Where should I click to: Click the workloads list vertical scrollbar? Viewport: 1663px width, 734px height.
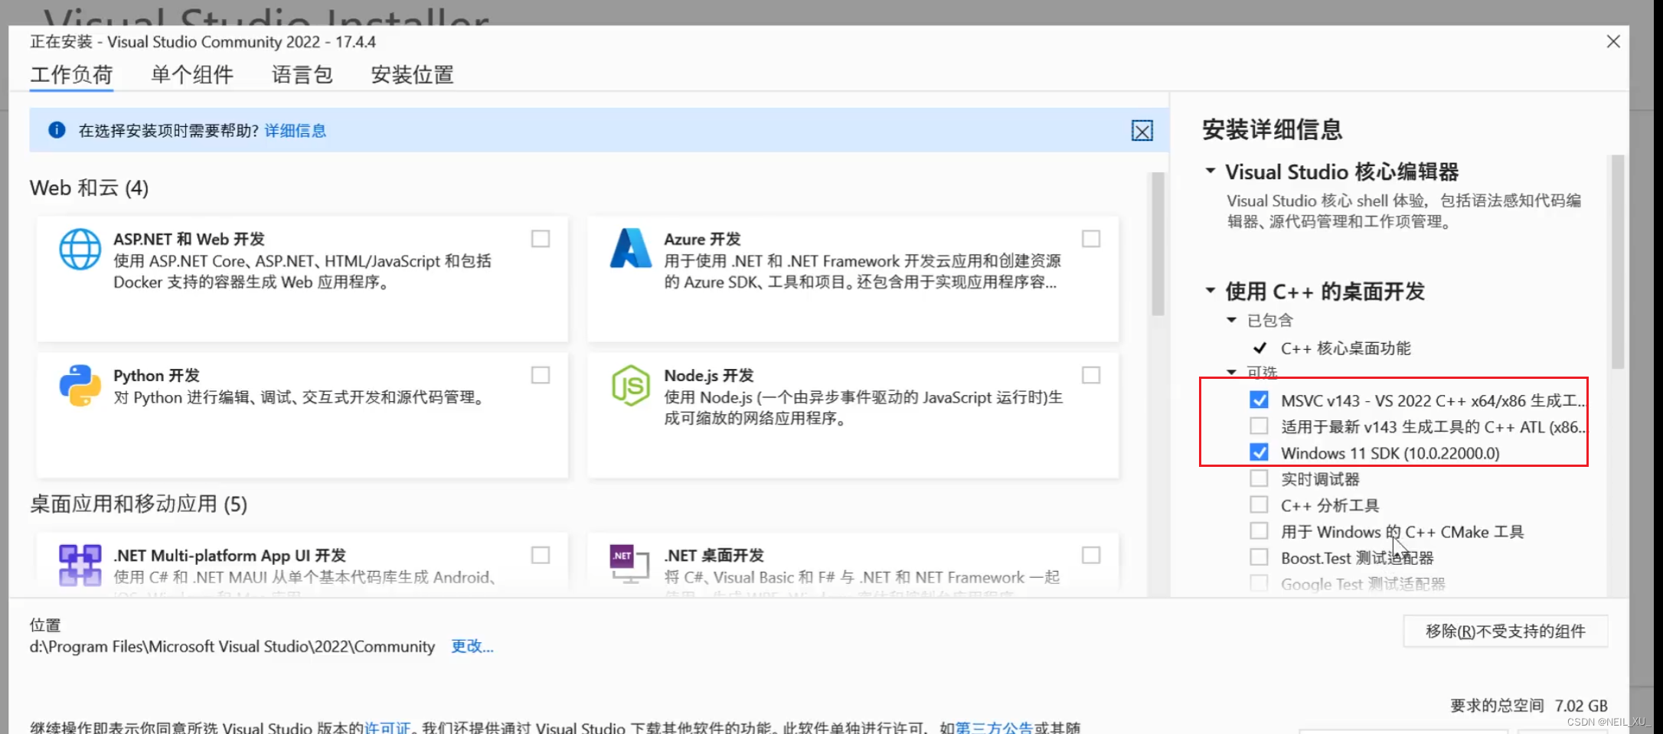coord(1158,243)
